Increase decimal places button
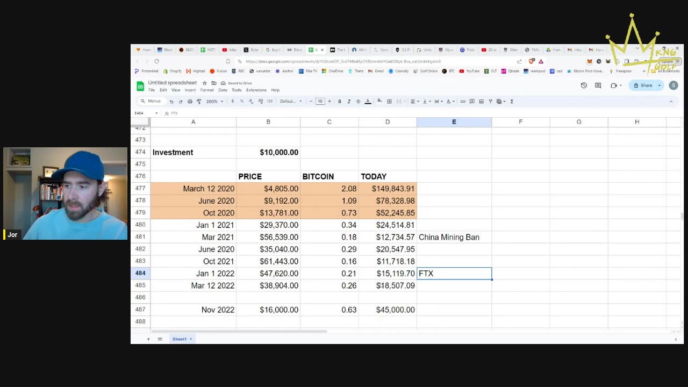Viewport: 688px width, 387px height. tap(260, 101)
